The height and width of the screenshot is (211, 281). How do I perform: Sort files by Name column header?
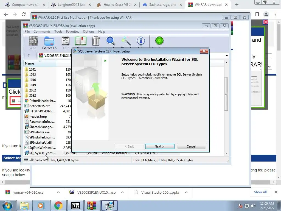[40, 63]
